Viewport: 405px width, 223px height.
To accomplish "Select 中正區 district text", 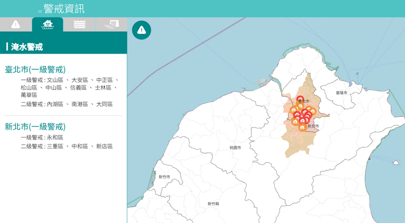I will pyautogui.click(x=105, y=80).
